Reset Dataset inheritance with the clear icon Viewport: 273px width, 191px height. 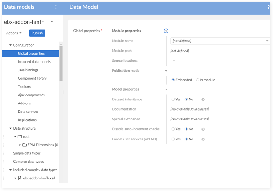coord(203,99)
